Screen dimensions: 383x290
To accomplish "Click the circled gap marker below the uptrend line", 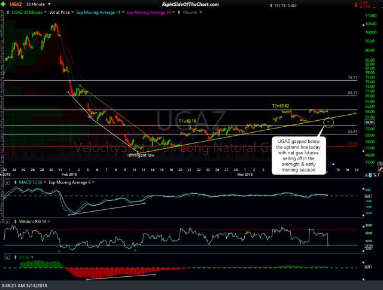I will tap(328, 121).
